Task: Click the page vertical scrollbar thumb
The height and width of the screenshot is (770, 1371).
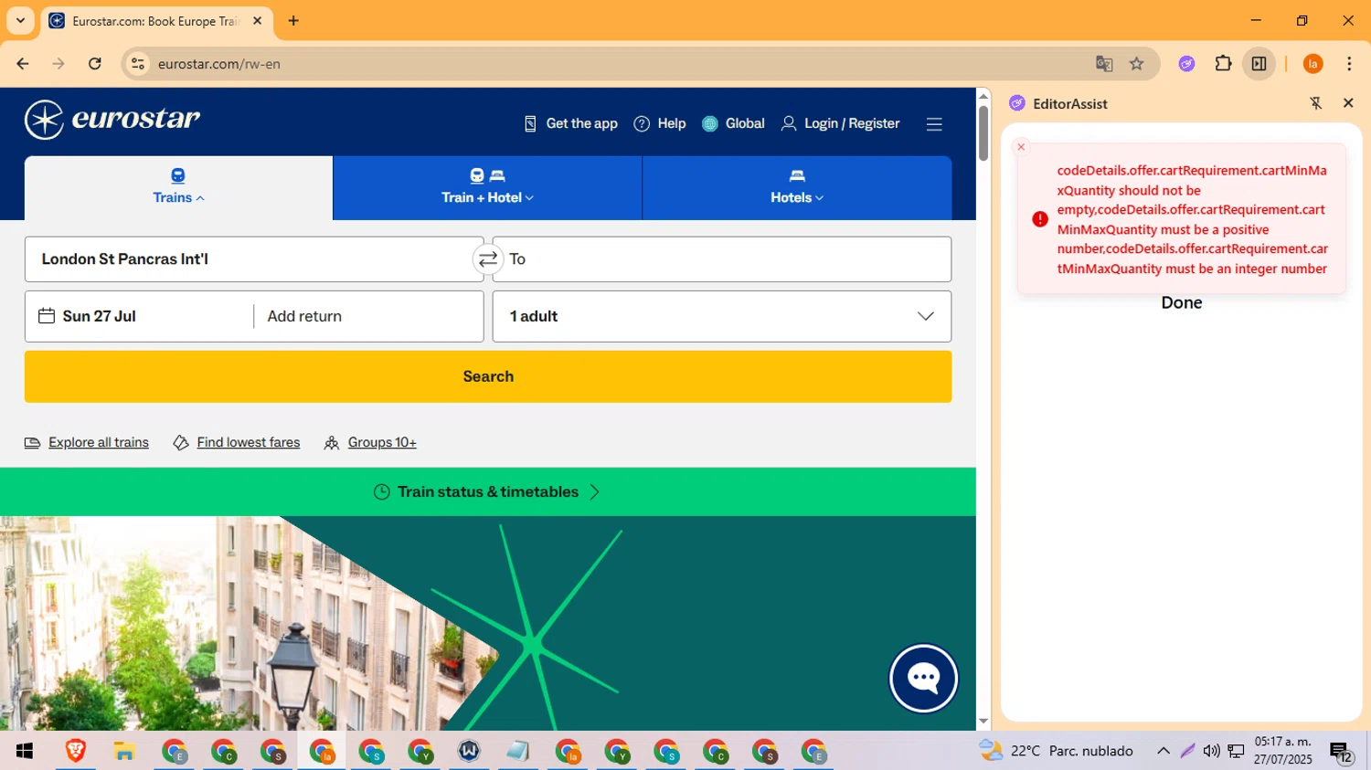Action: [x=983, y=133]
